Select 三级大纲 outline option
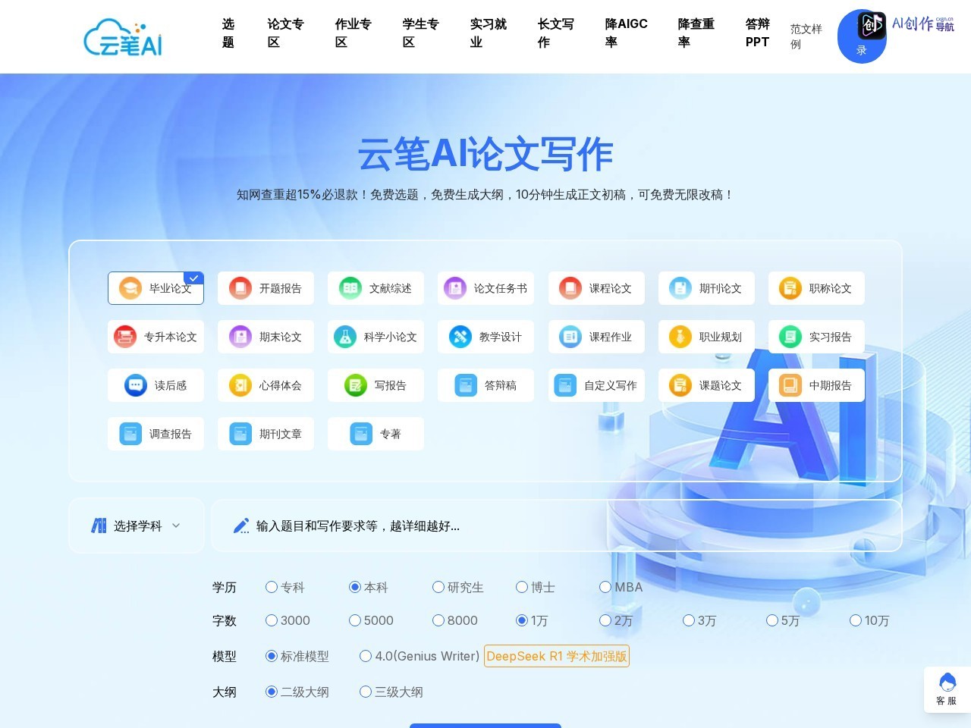This screenshot has height=728, width=971. tap(366, 692)
